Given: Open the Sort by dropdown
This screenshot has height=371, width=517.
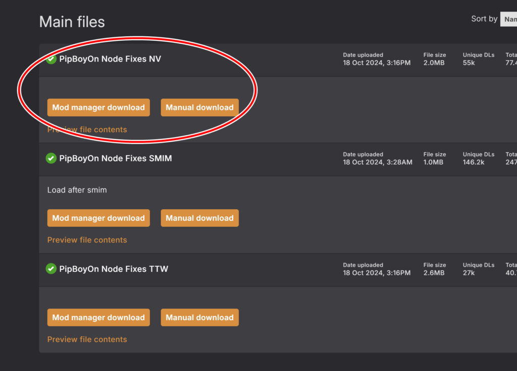Looking at the screenshot, I should 508,19.
